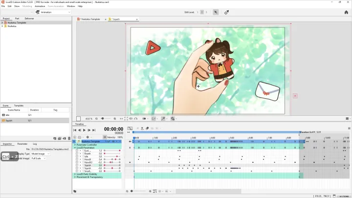Screen dimensions: 352x198
Task: Click the tool icon beside the arrow tool
Action: click(x=226, y=12)
